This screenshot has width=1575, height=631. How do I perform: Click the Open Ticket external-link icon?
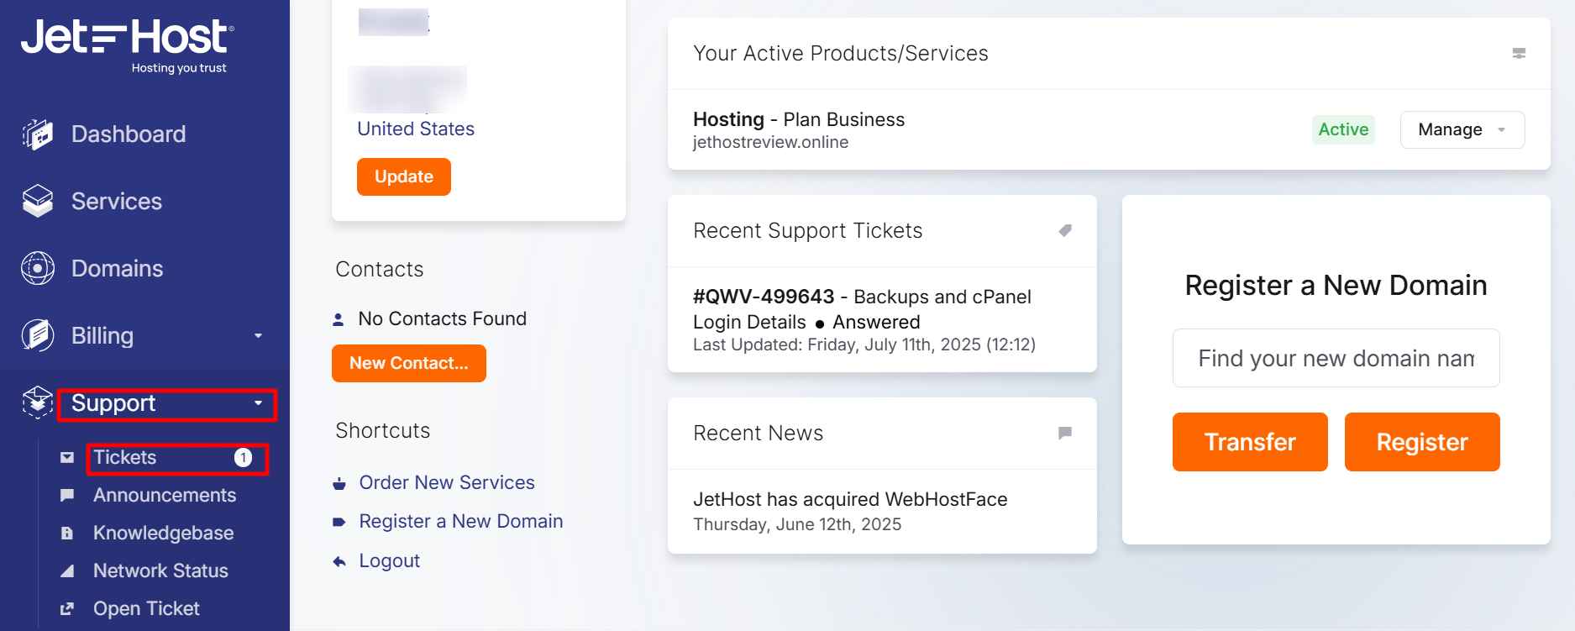[x=67, y=608]
